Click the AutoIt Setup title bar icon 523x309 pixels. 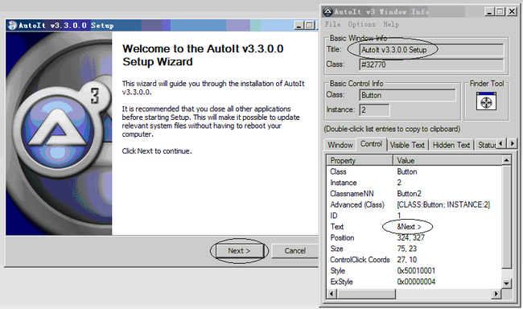(12, 26)
